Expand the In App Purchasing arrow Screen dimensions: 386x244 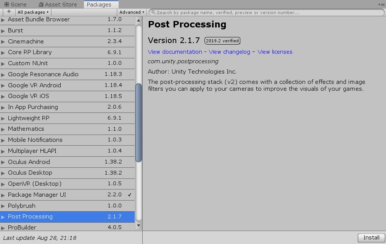click(x=3, y=108)
